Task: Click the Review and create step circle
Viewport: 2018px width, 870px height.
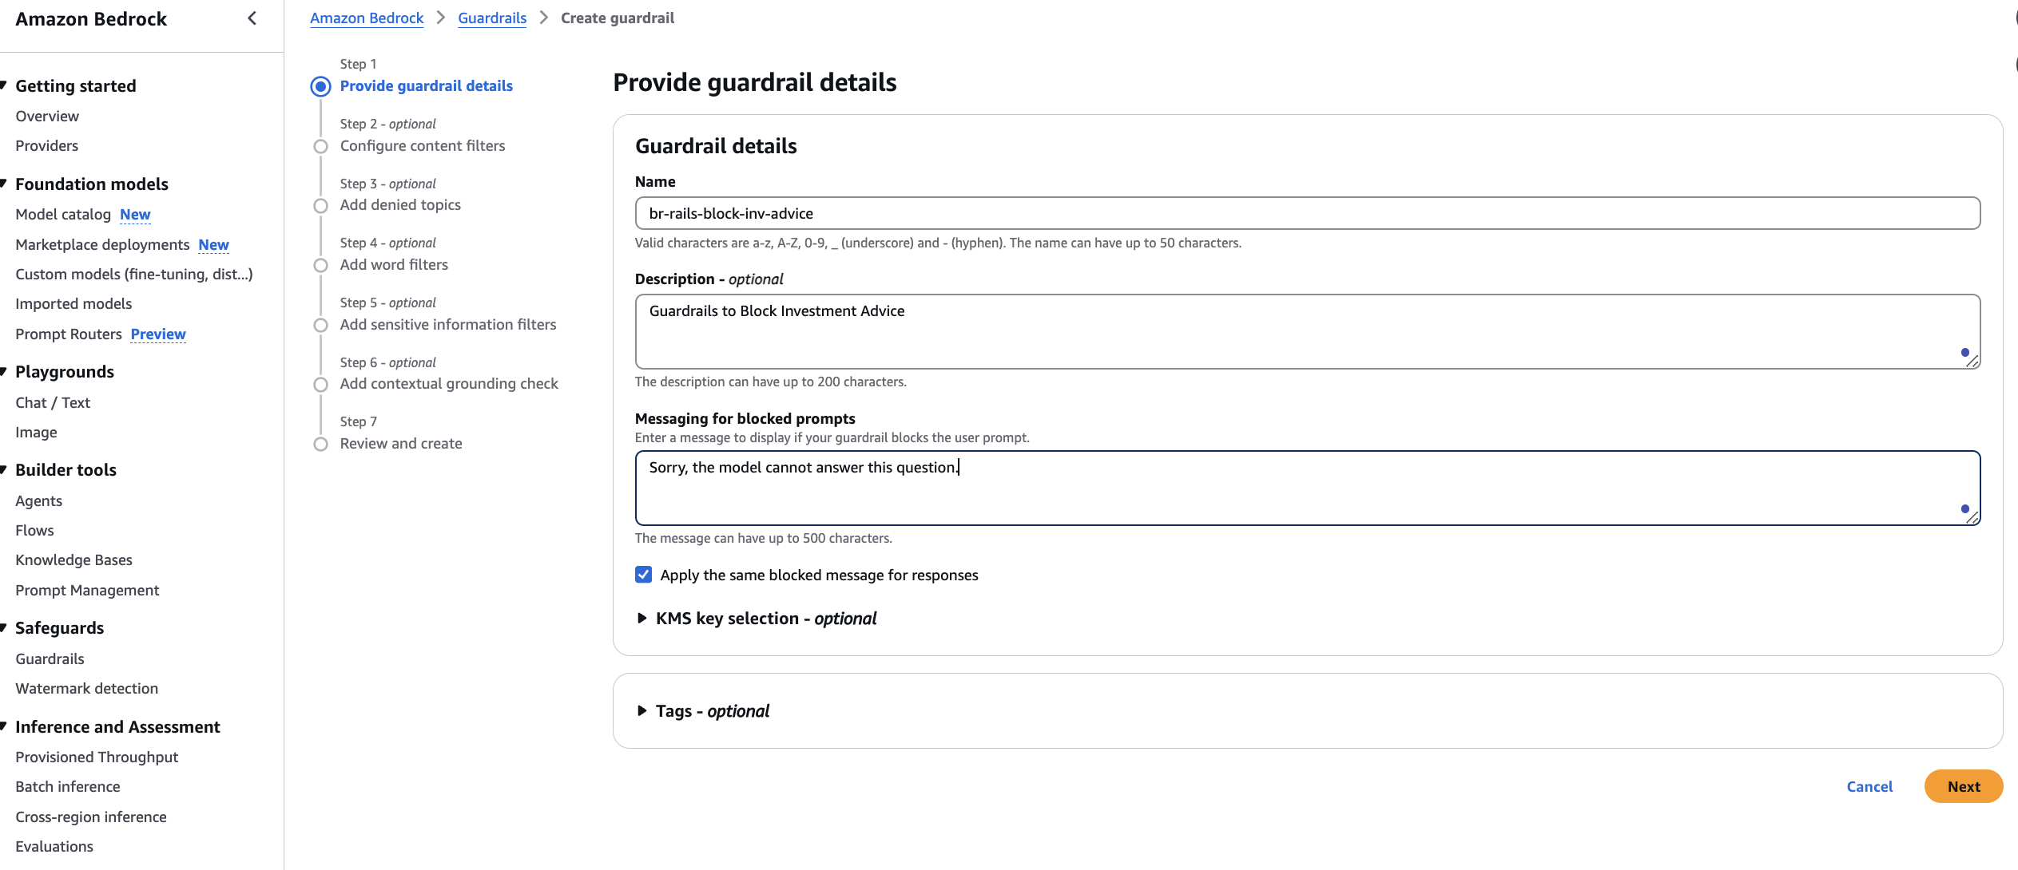Action: click(320, 444)
